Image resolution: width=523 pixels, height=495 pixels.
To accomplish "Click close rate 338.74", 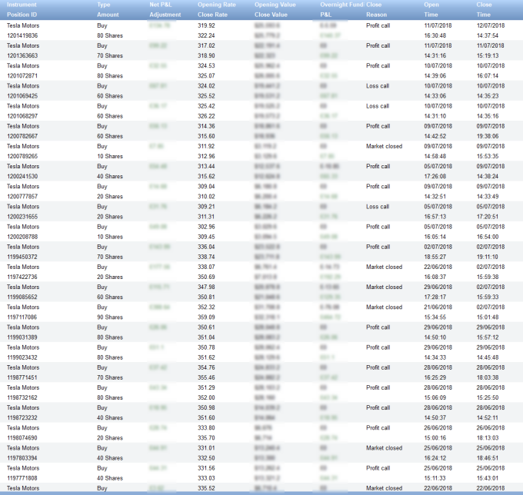I will coord(206,257).
